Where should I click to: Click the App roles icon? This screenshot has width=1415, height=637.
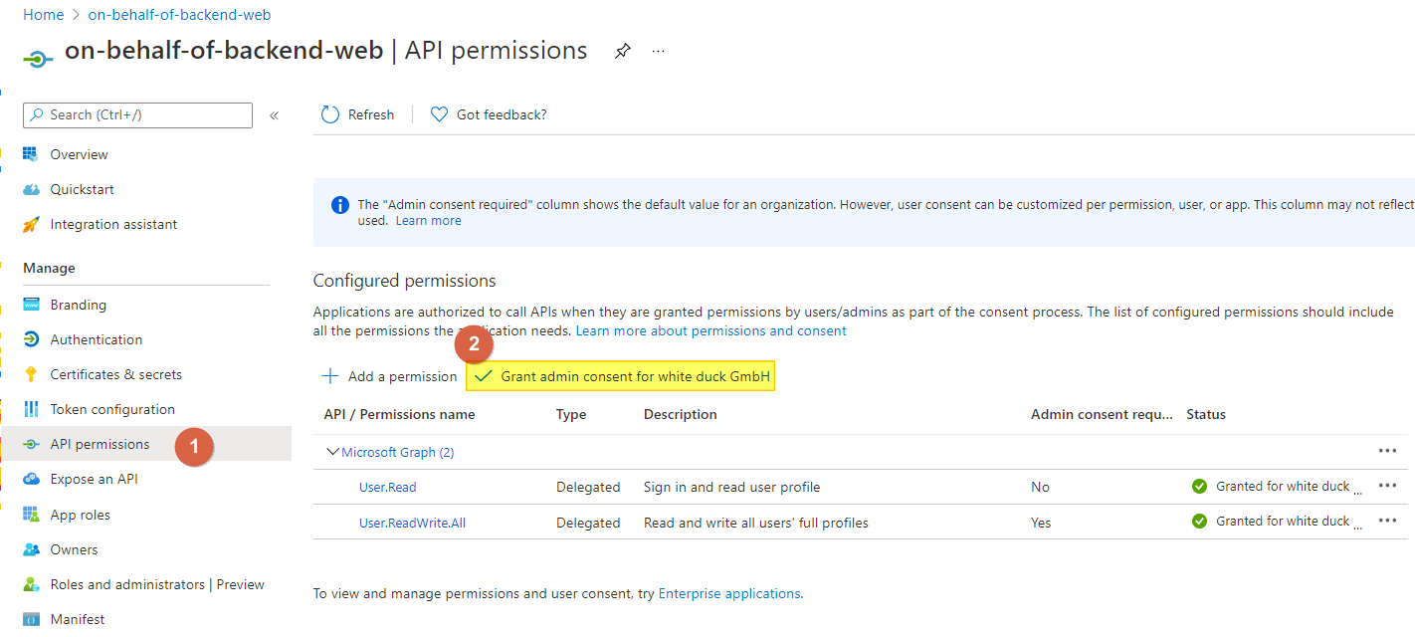(31, 515)
